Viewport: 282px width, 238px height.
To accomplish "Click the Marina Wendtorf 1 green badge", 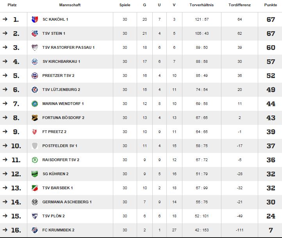I will tap(35, 104).
